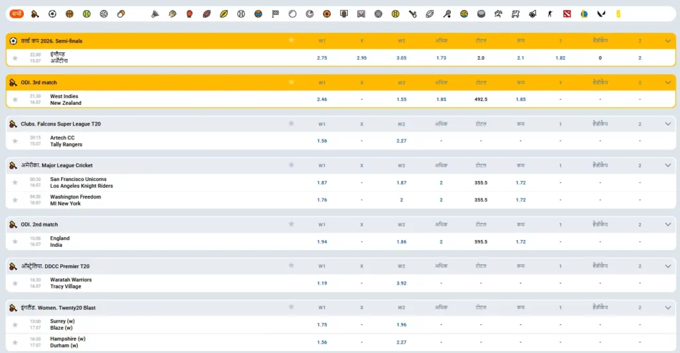The width and height of the screenshot is (680, 353).
Task: Collapse the ODI 3rd match section
Action: [668, 82]
